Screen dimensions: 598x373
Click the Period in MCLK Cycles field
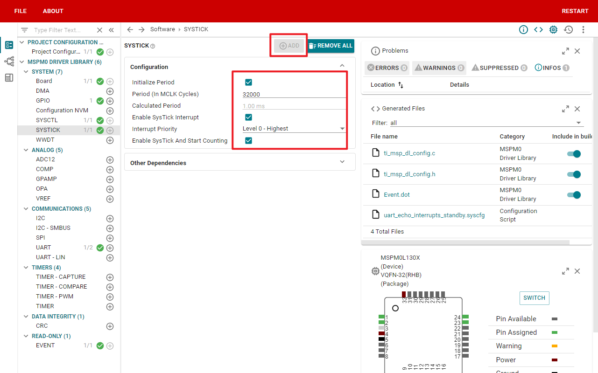(294, 94)
